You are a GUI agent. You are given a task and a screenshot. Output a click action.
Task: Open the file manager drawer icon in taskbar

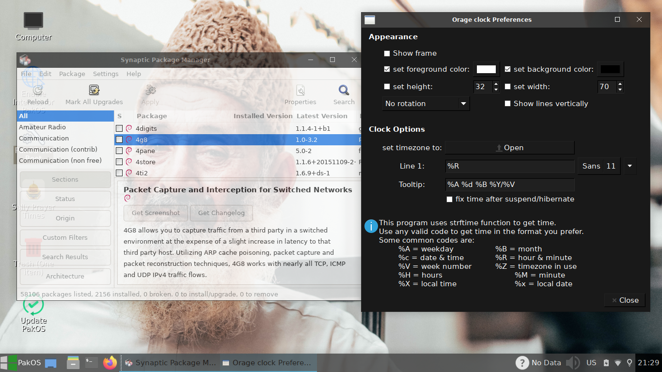pos(73,363)
